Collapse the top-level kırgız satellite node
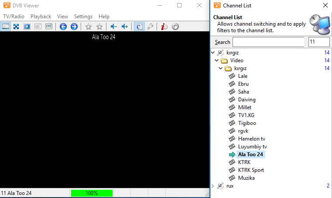Viewport: 332px width, 198px height. [213, 52]
